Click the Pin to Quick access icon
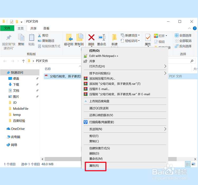 (9, 38)
